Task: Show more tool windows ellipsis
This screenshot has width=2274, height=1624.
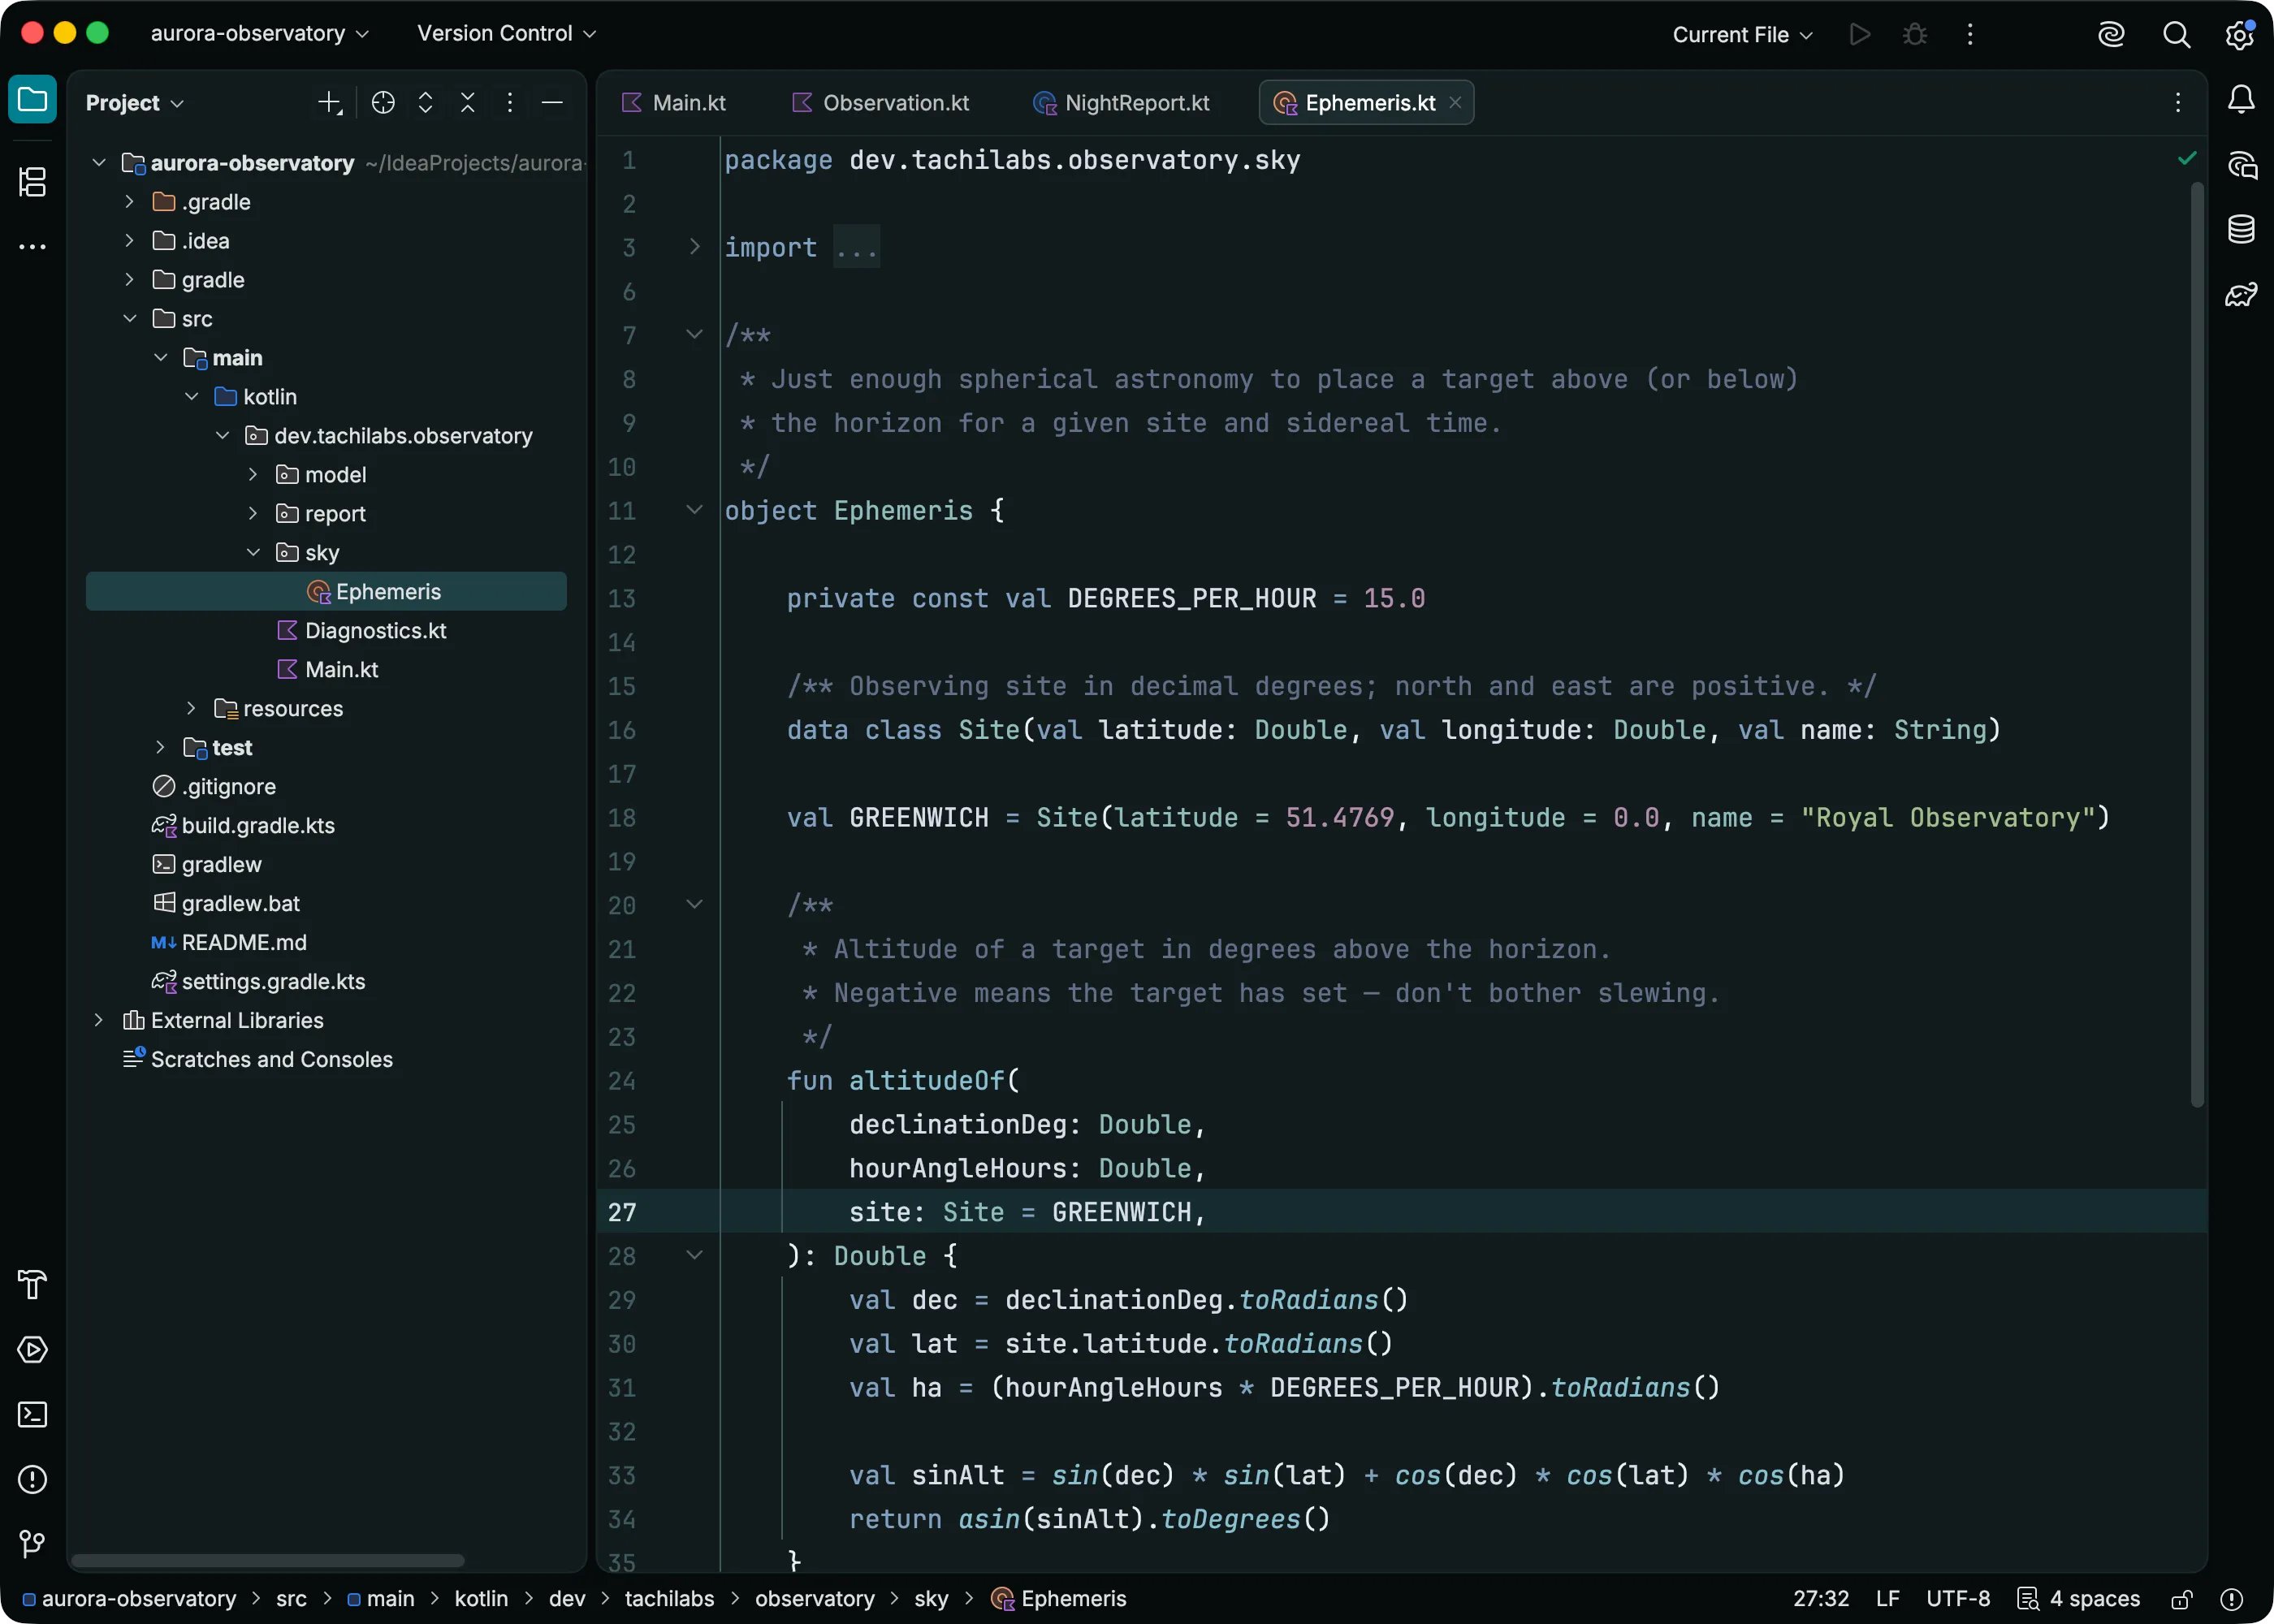Action: coord(32,246)
